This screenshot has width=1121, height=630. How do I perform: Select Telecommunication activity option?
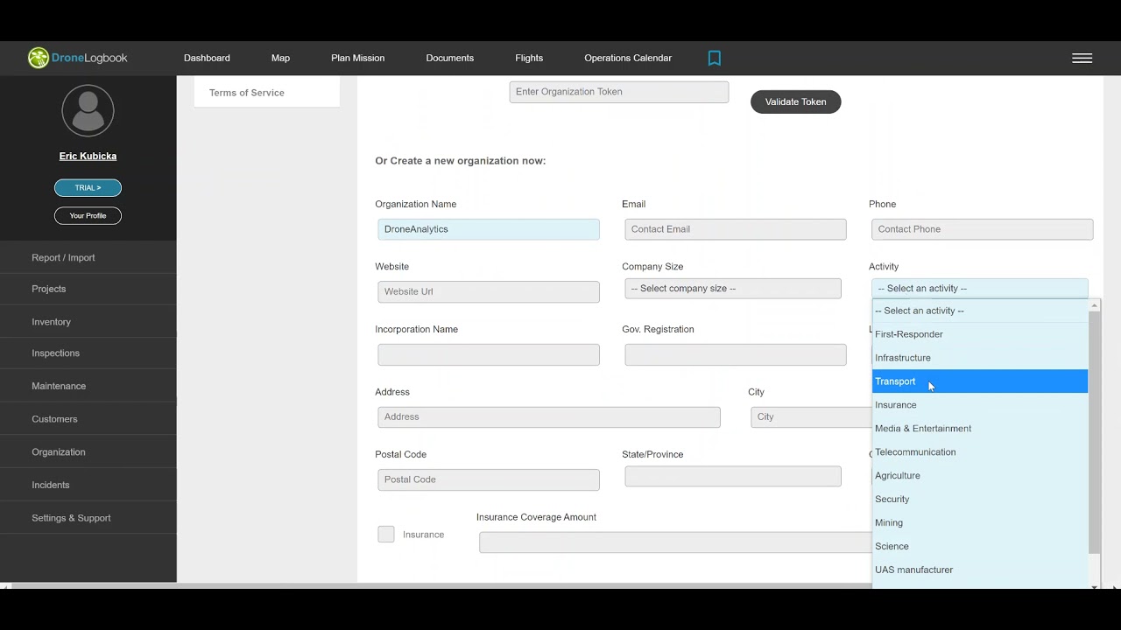(980, 452)
